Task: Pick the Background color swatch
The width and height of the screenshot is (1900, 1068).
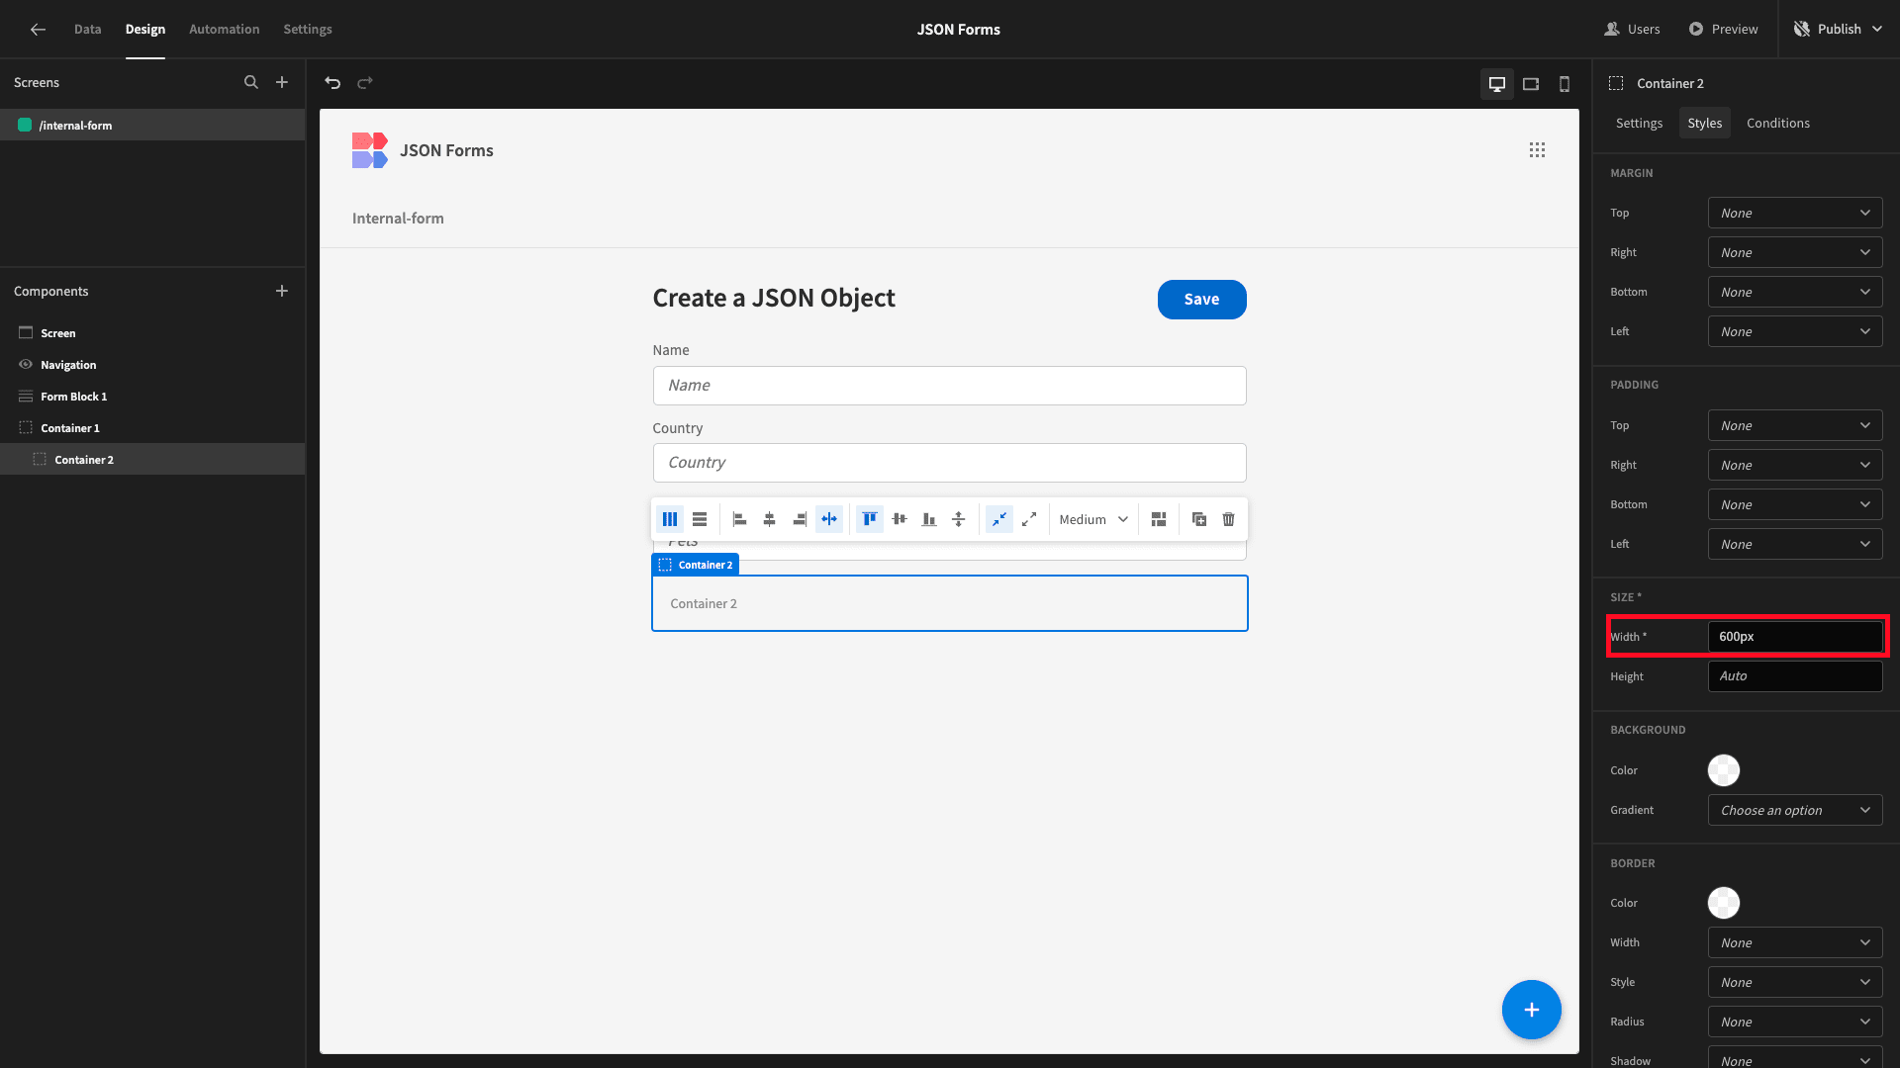Action: pos(1723,770)
